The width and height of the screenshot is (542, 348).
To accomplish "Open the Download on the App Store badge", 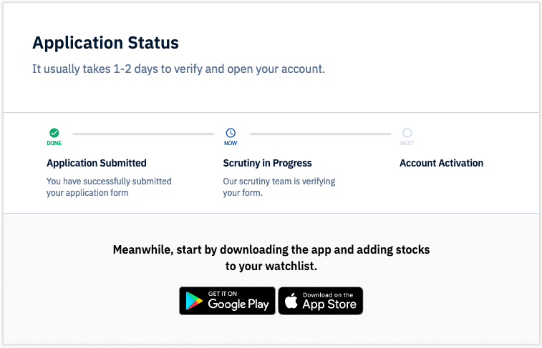I will [x=321, y=301].
